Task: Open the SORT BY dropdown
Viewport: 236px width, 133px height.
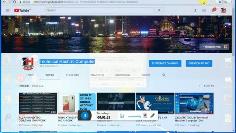Action: click(206, 86)
